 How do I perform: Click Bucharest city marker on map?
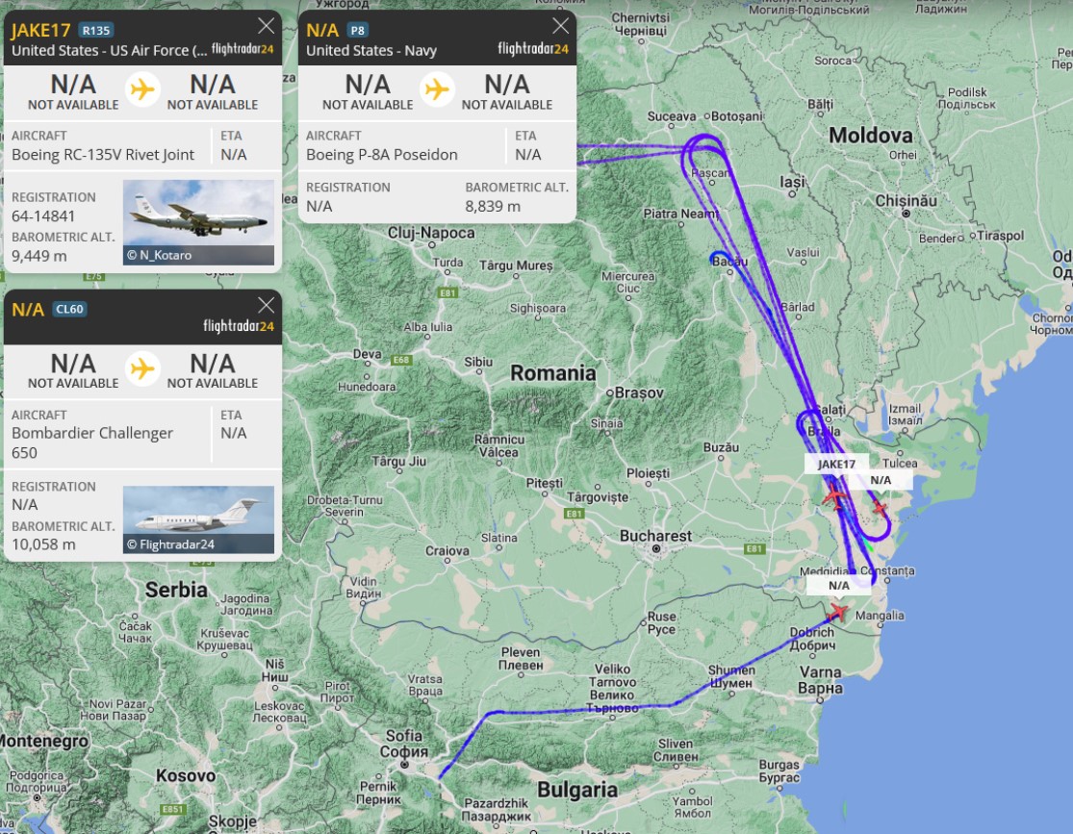656,548
